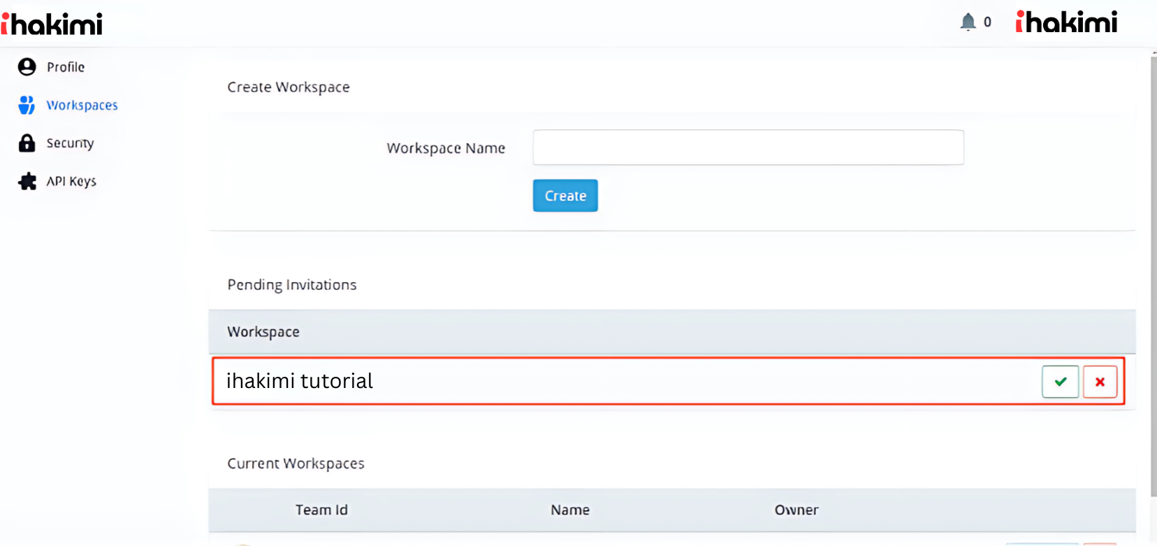Click the page's vertical scrollbar
This screenshot has width=1157, height=546.
coord(1153,273)
